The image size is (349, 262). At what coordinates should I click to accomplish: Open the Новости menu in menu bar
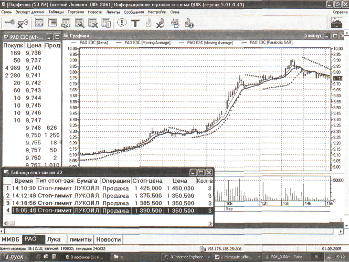(95, 12)
